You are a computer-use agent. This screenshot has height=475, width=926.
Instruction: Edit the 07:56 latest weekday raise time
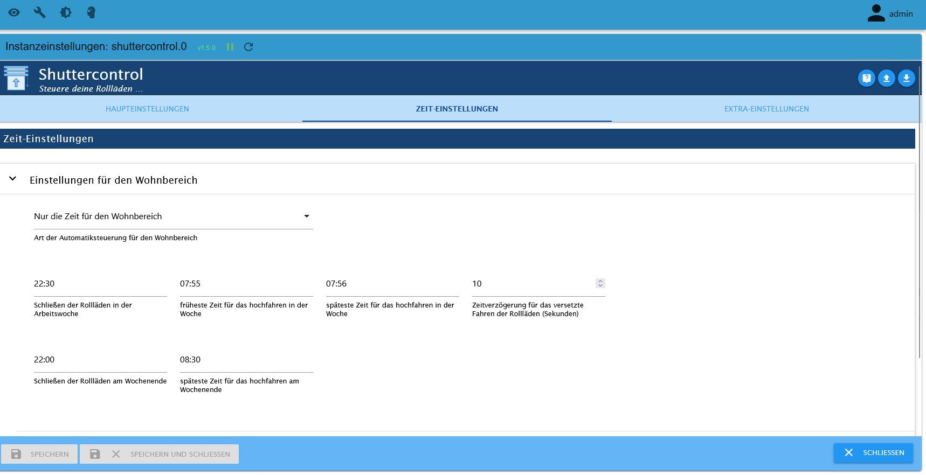click(x=392, y=284)
